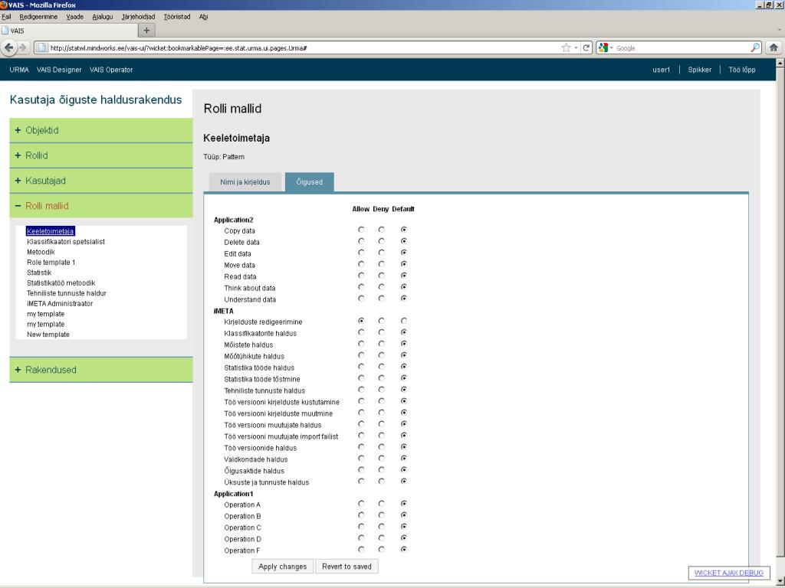Click the page identity icon in address bar

[42, 48]
